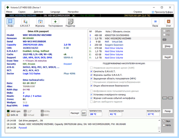Screen dimensions: 179x138
Task: Open the S.M.A.R.T panel
Action: 25,23
